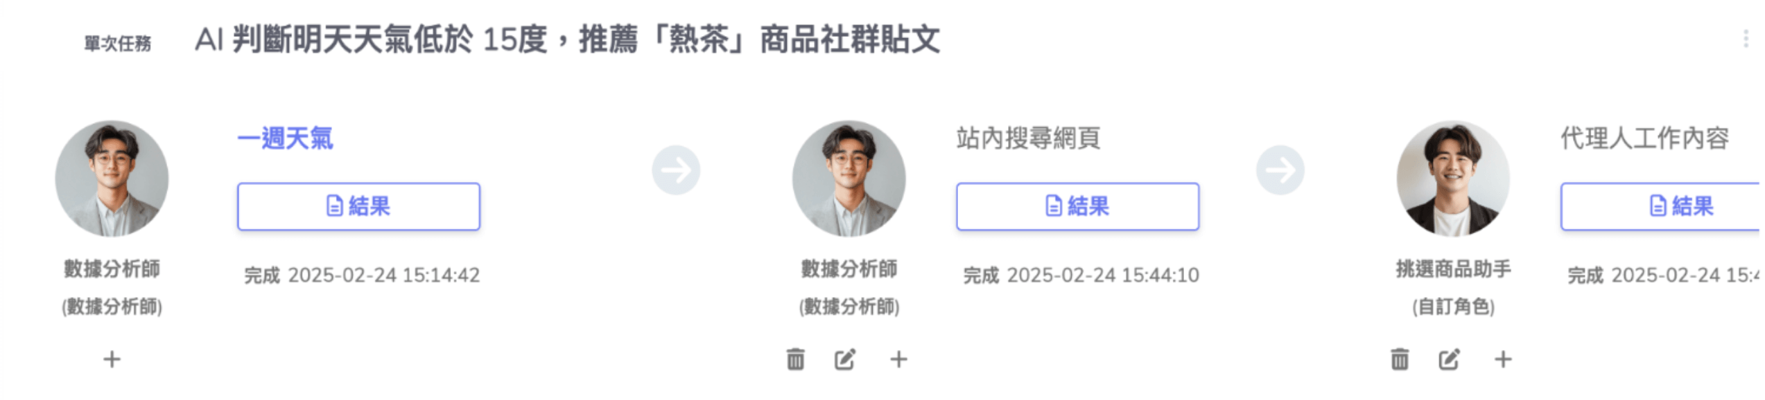Open the three-dot more options menu

pyautogui.click(x=1745, y=39)
